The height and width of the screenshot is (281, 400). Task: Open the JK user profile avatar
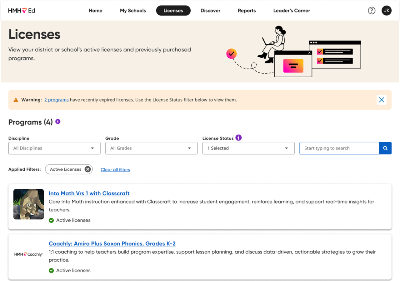point(387,11)
